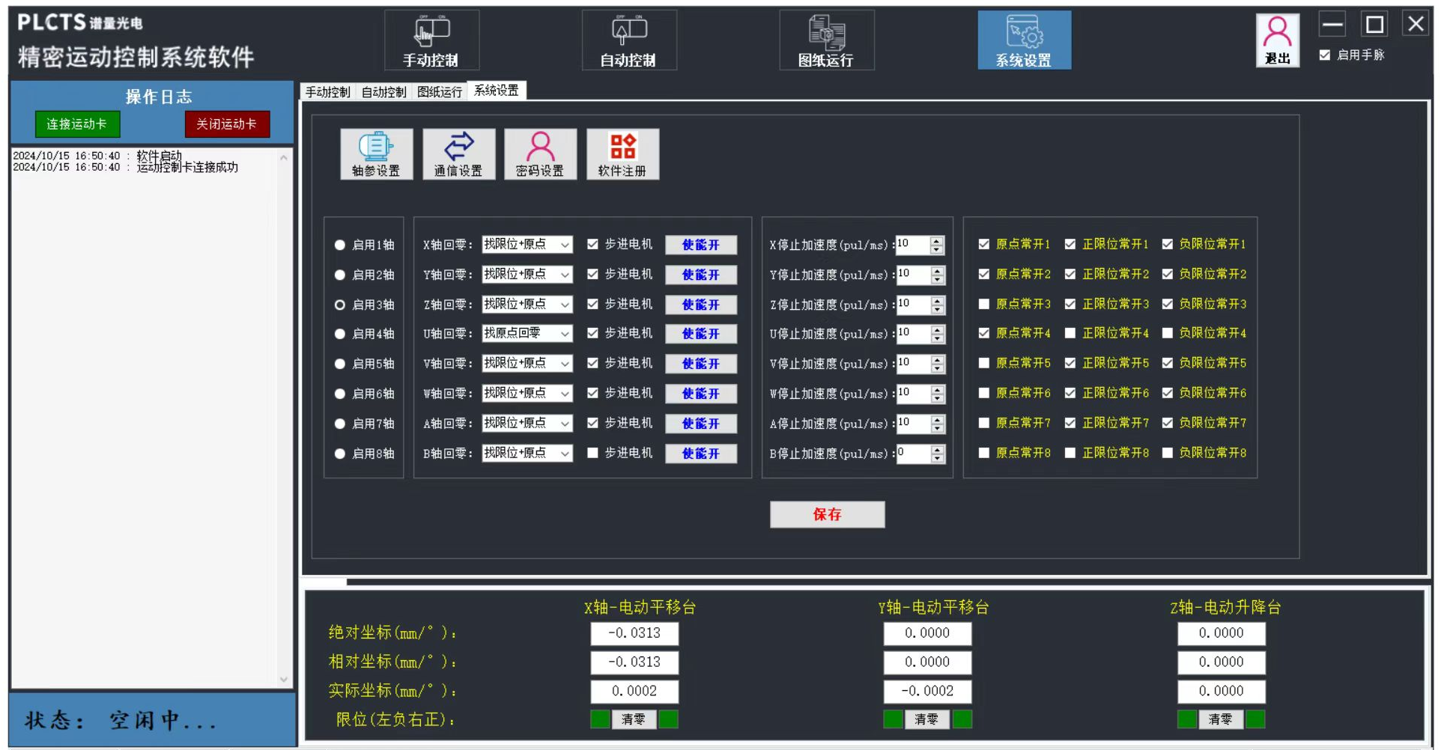Select the 启用3轴 radio button
Image resolution: width=1441 pixels, height=750 pixels.
coord(340,305)
